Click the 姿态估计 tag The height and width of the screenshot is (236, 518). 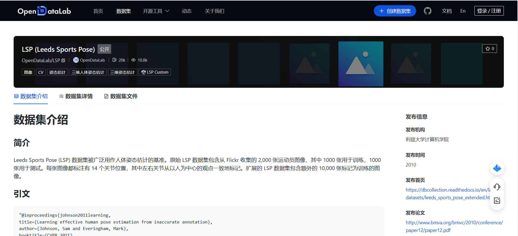[x=57, y=72]
